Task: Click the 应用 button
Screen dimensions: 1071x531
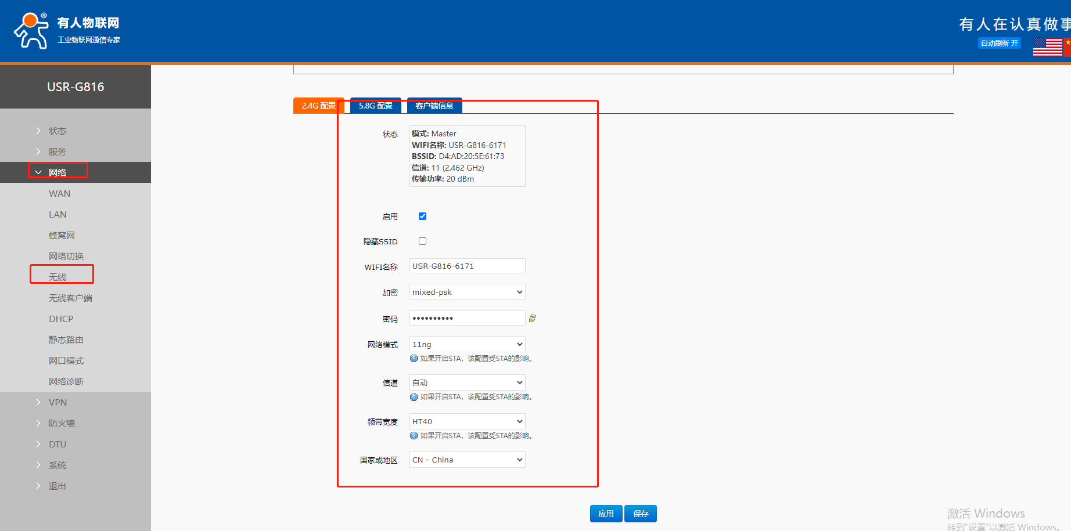Action: click(x=606, y=514)
